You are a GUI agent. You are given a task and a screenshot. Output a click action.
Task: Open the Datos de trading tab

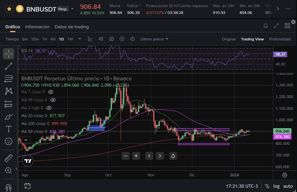click(x=72, y=27)
